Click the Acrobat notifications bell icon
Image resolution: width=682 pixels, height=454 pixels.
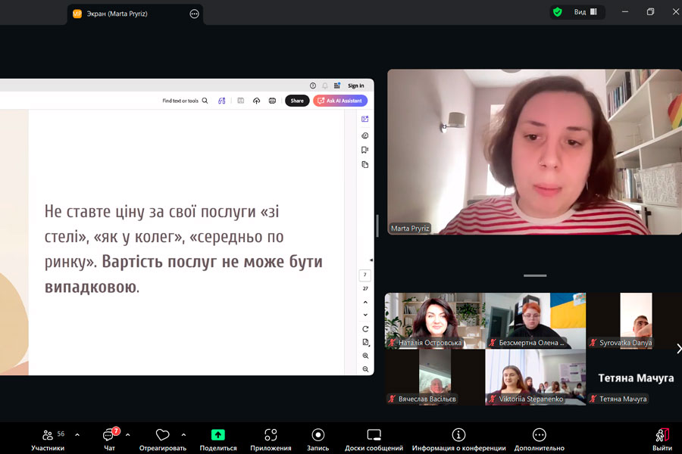pos(325,86)
